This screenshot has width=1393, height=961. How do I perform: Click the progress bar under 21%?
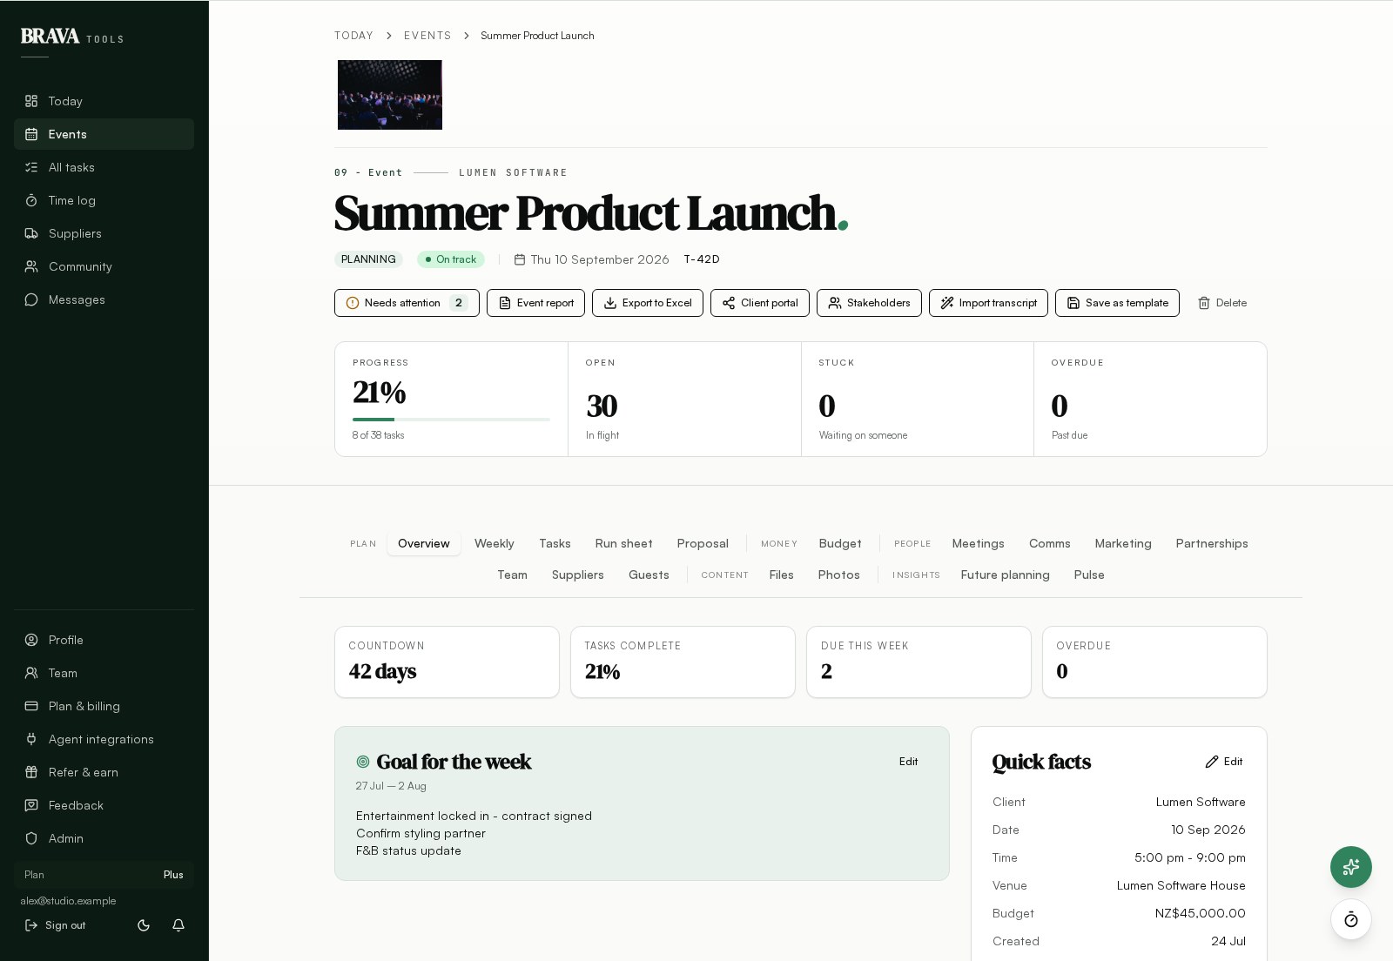pyautogui.click(x=451, y=420)
